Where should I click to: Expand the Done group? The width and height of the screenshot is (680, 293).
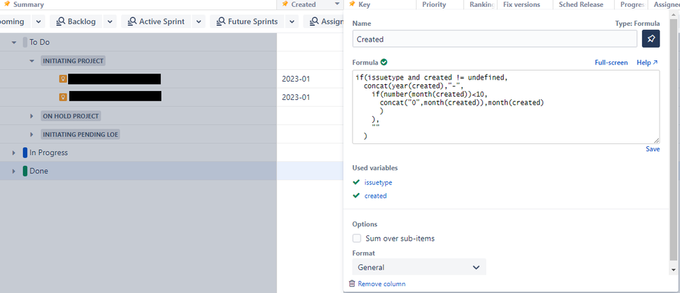click(14, 171)
